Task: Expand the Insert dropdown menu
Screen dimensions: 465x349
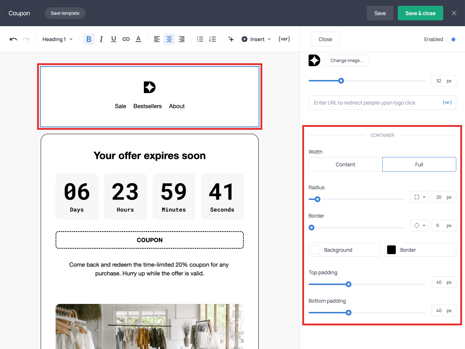Action: tap(256, 39)
